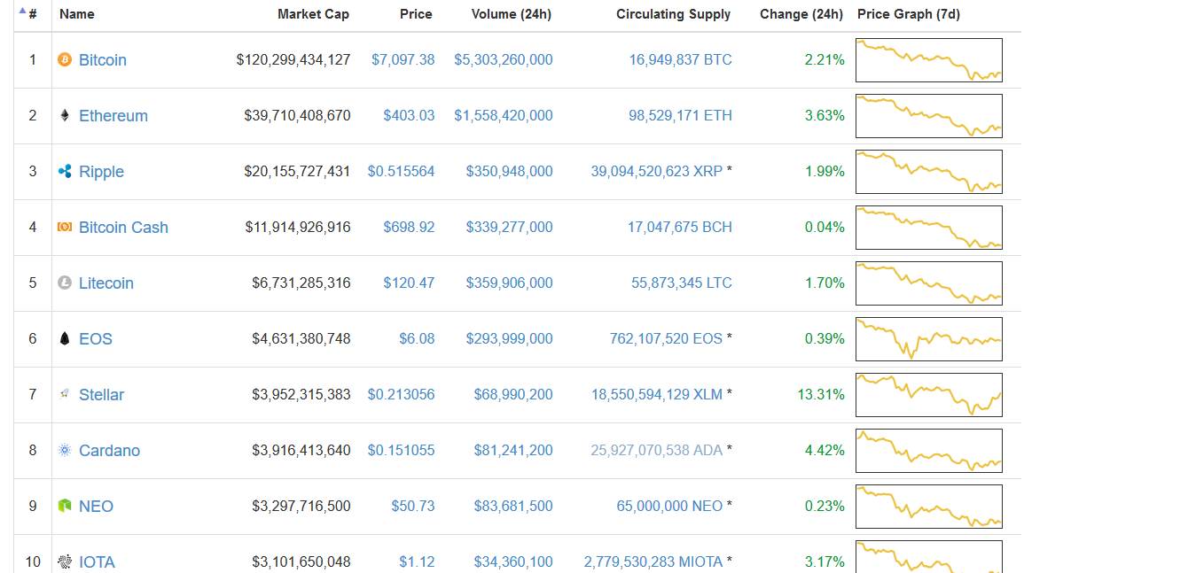Image resolution: width=1196 pixels, height=573 pixels.
Task: Open the Bitcoin Cash page link
Action: [x=123, y=228]
